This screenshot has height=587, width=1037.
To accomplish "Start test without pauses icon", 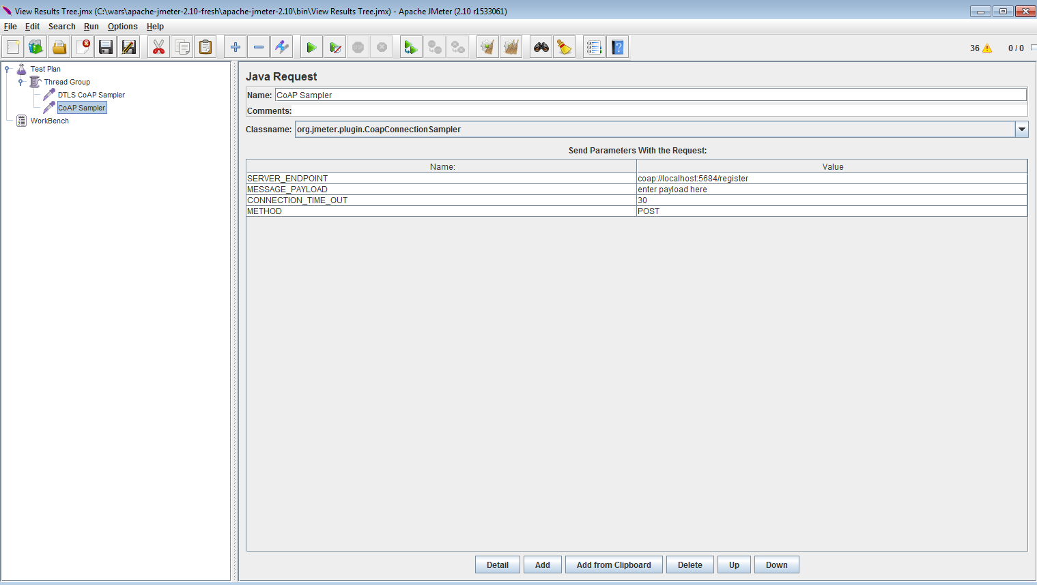I will pyautogui.click(x=335, y=47).
